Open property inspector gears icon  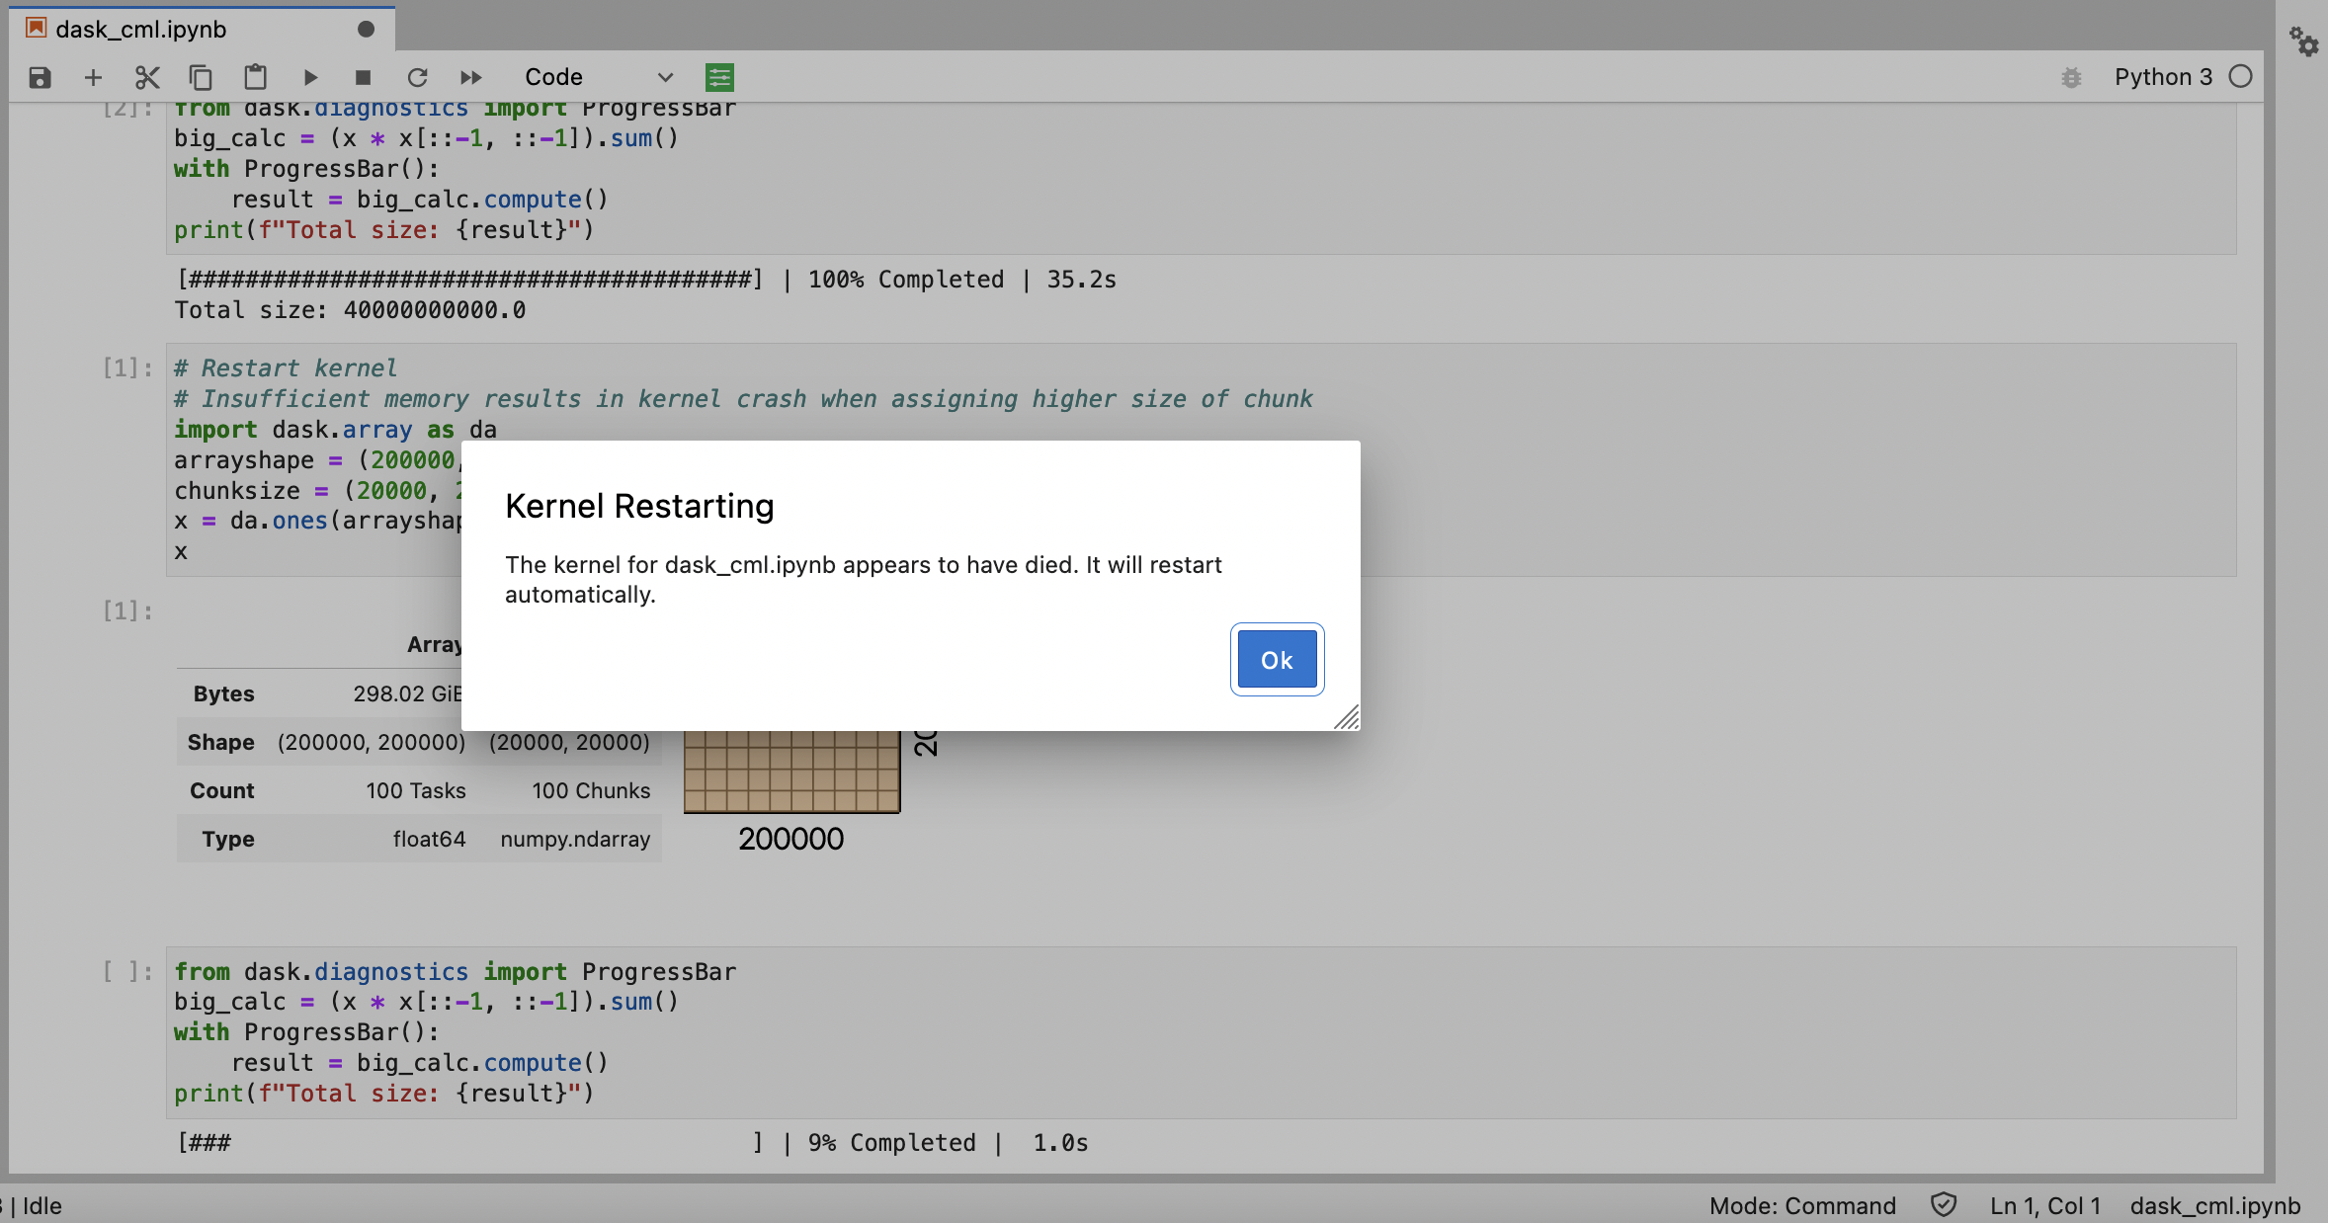[x=2303, y=41]
